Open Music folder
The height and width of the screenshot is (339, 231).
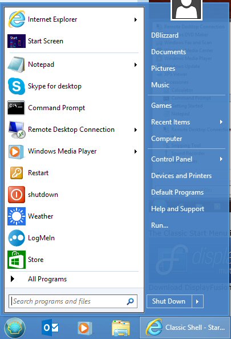coord(160,84)
